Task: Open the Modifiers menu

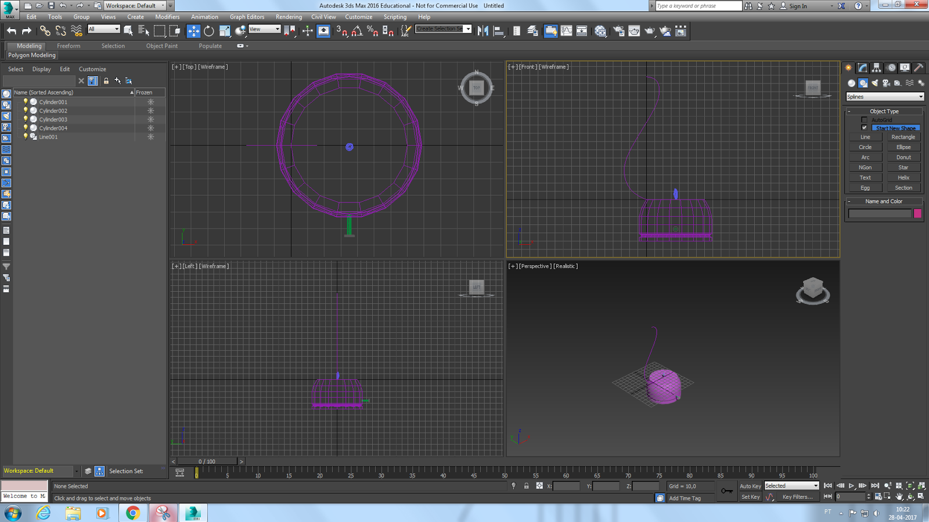Action: tap(167, 17)
